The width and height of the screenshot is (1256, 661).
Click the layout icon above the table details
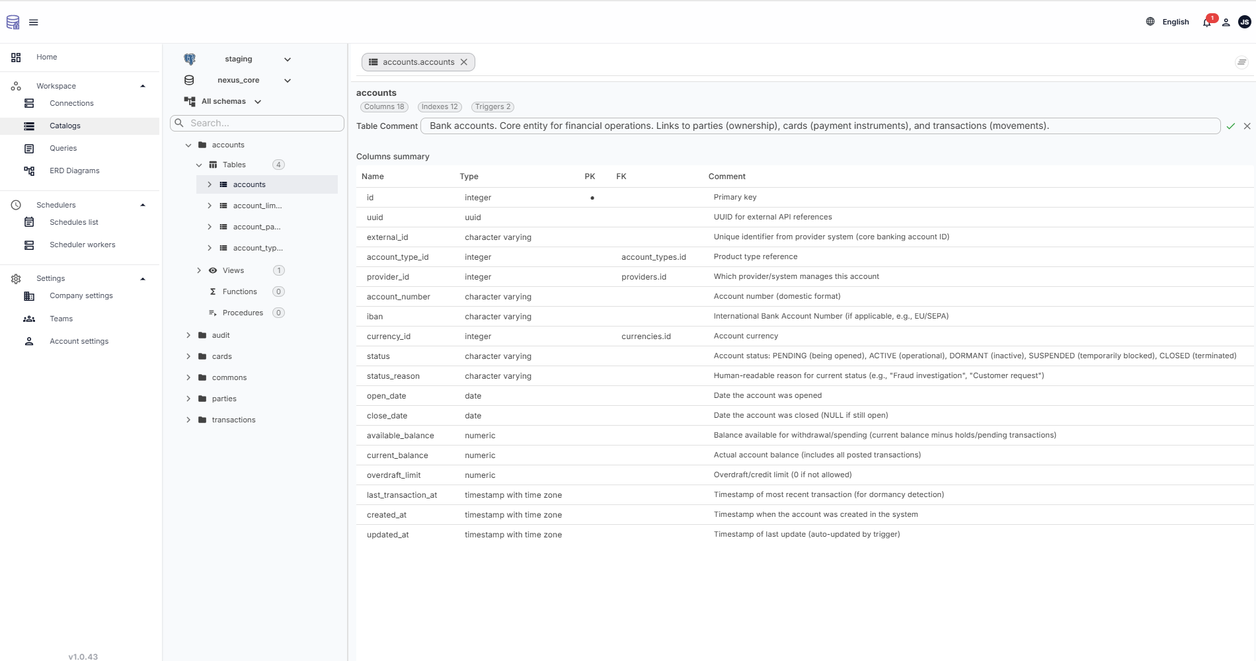[1240, 62]
